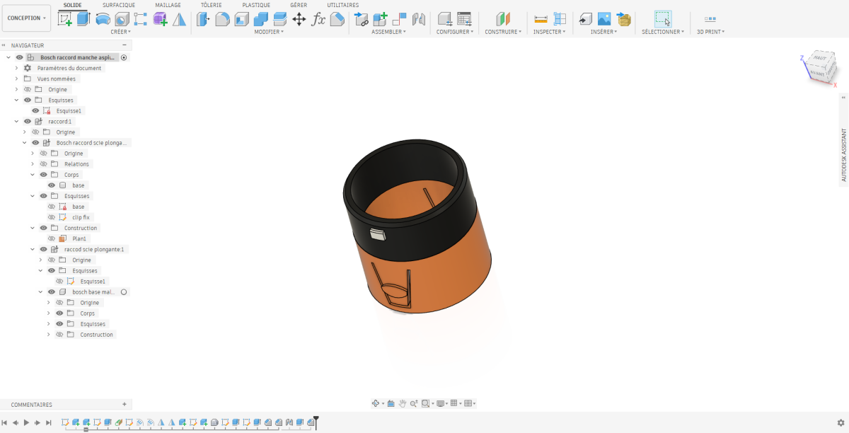Select the Interference inspect tool
This screenshot has height=433, width=849.
click(560, 19)
